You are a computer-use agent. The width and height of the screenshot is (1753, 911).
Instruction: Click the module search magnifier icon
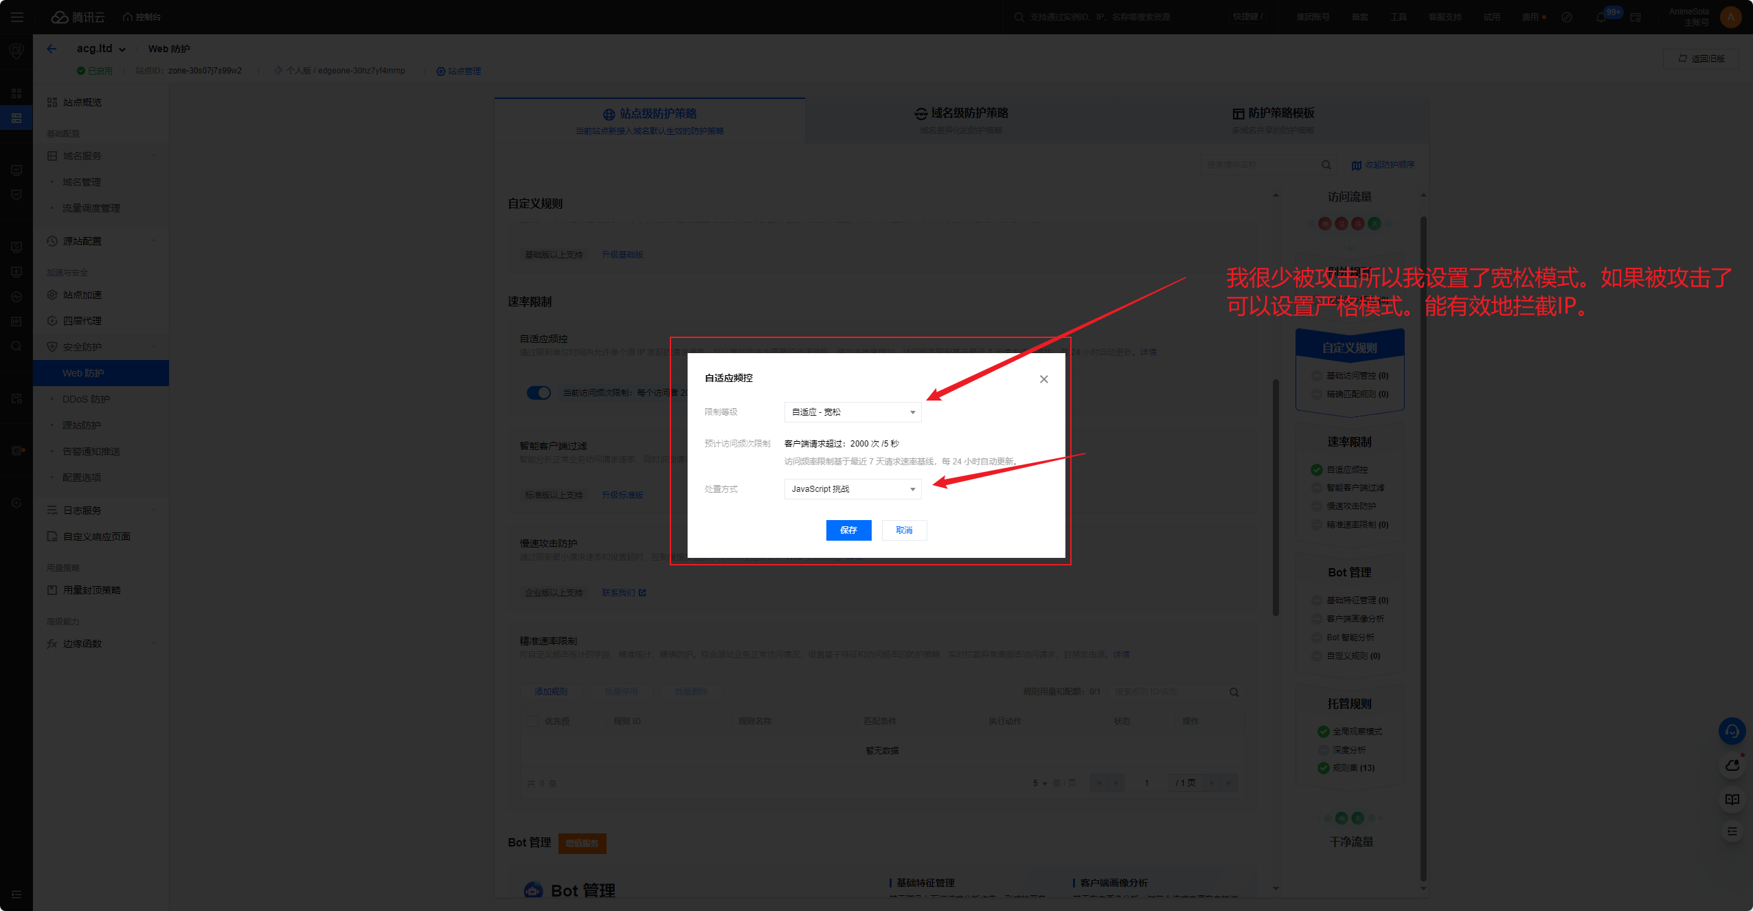pos(1326,165)
